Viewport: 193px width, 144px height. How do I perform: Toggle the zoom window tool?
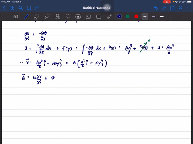16,17
